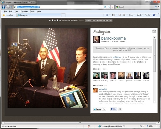The image size is (161, 129).
Task: Click Download the free iPhone app button
Action: [99, 21]
